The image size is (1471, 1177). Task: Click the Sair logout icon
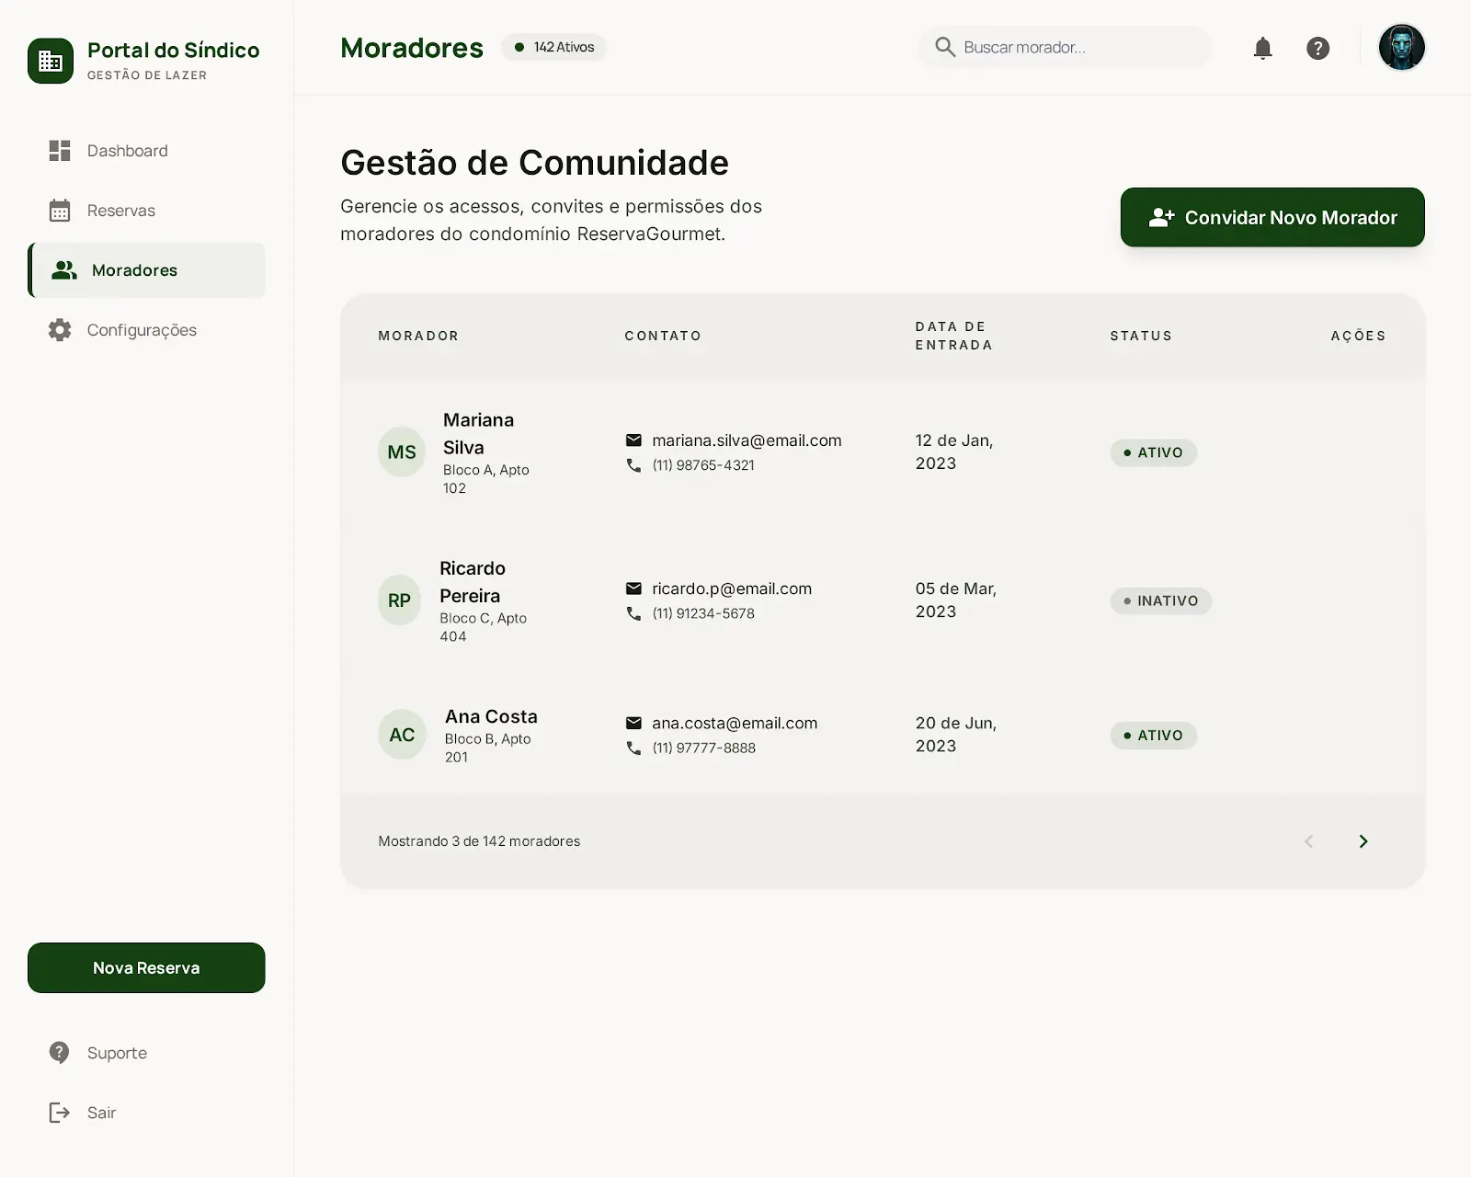coord(58,1112)
